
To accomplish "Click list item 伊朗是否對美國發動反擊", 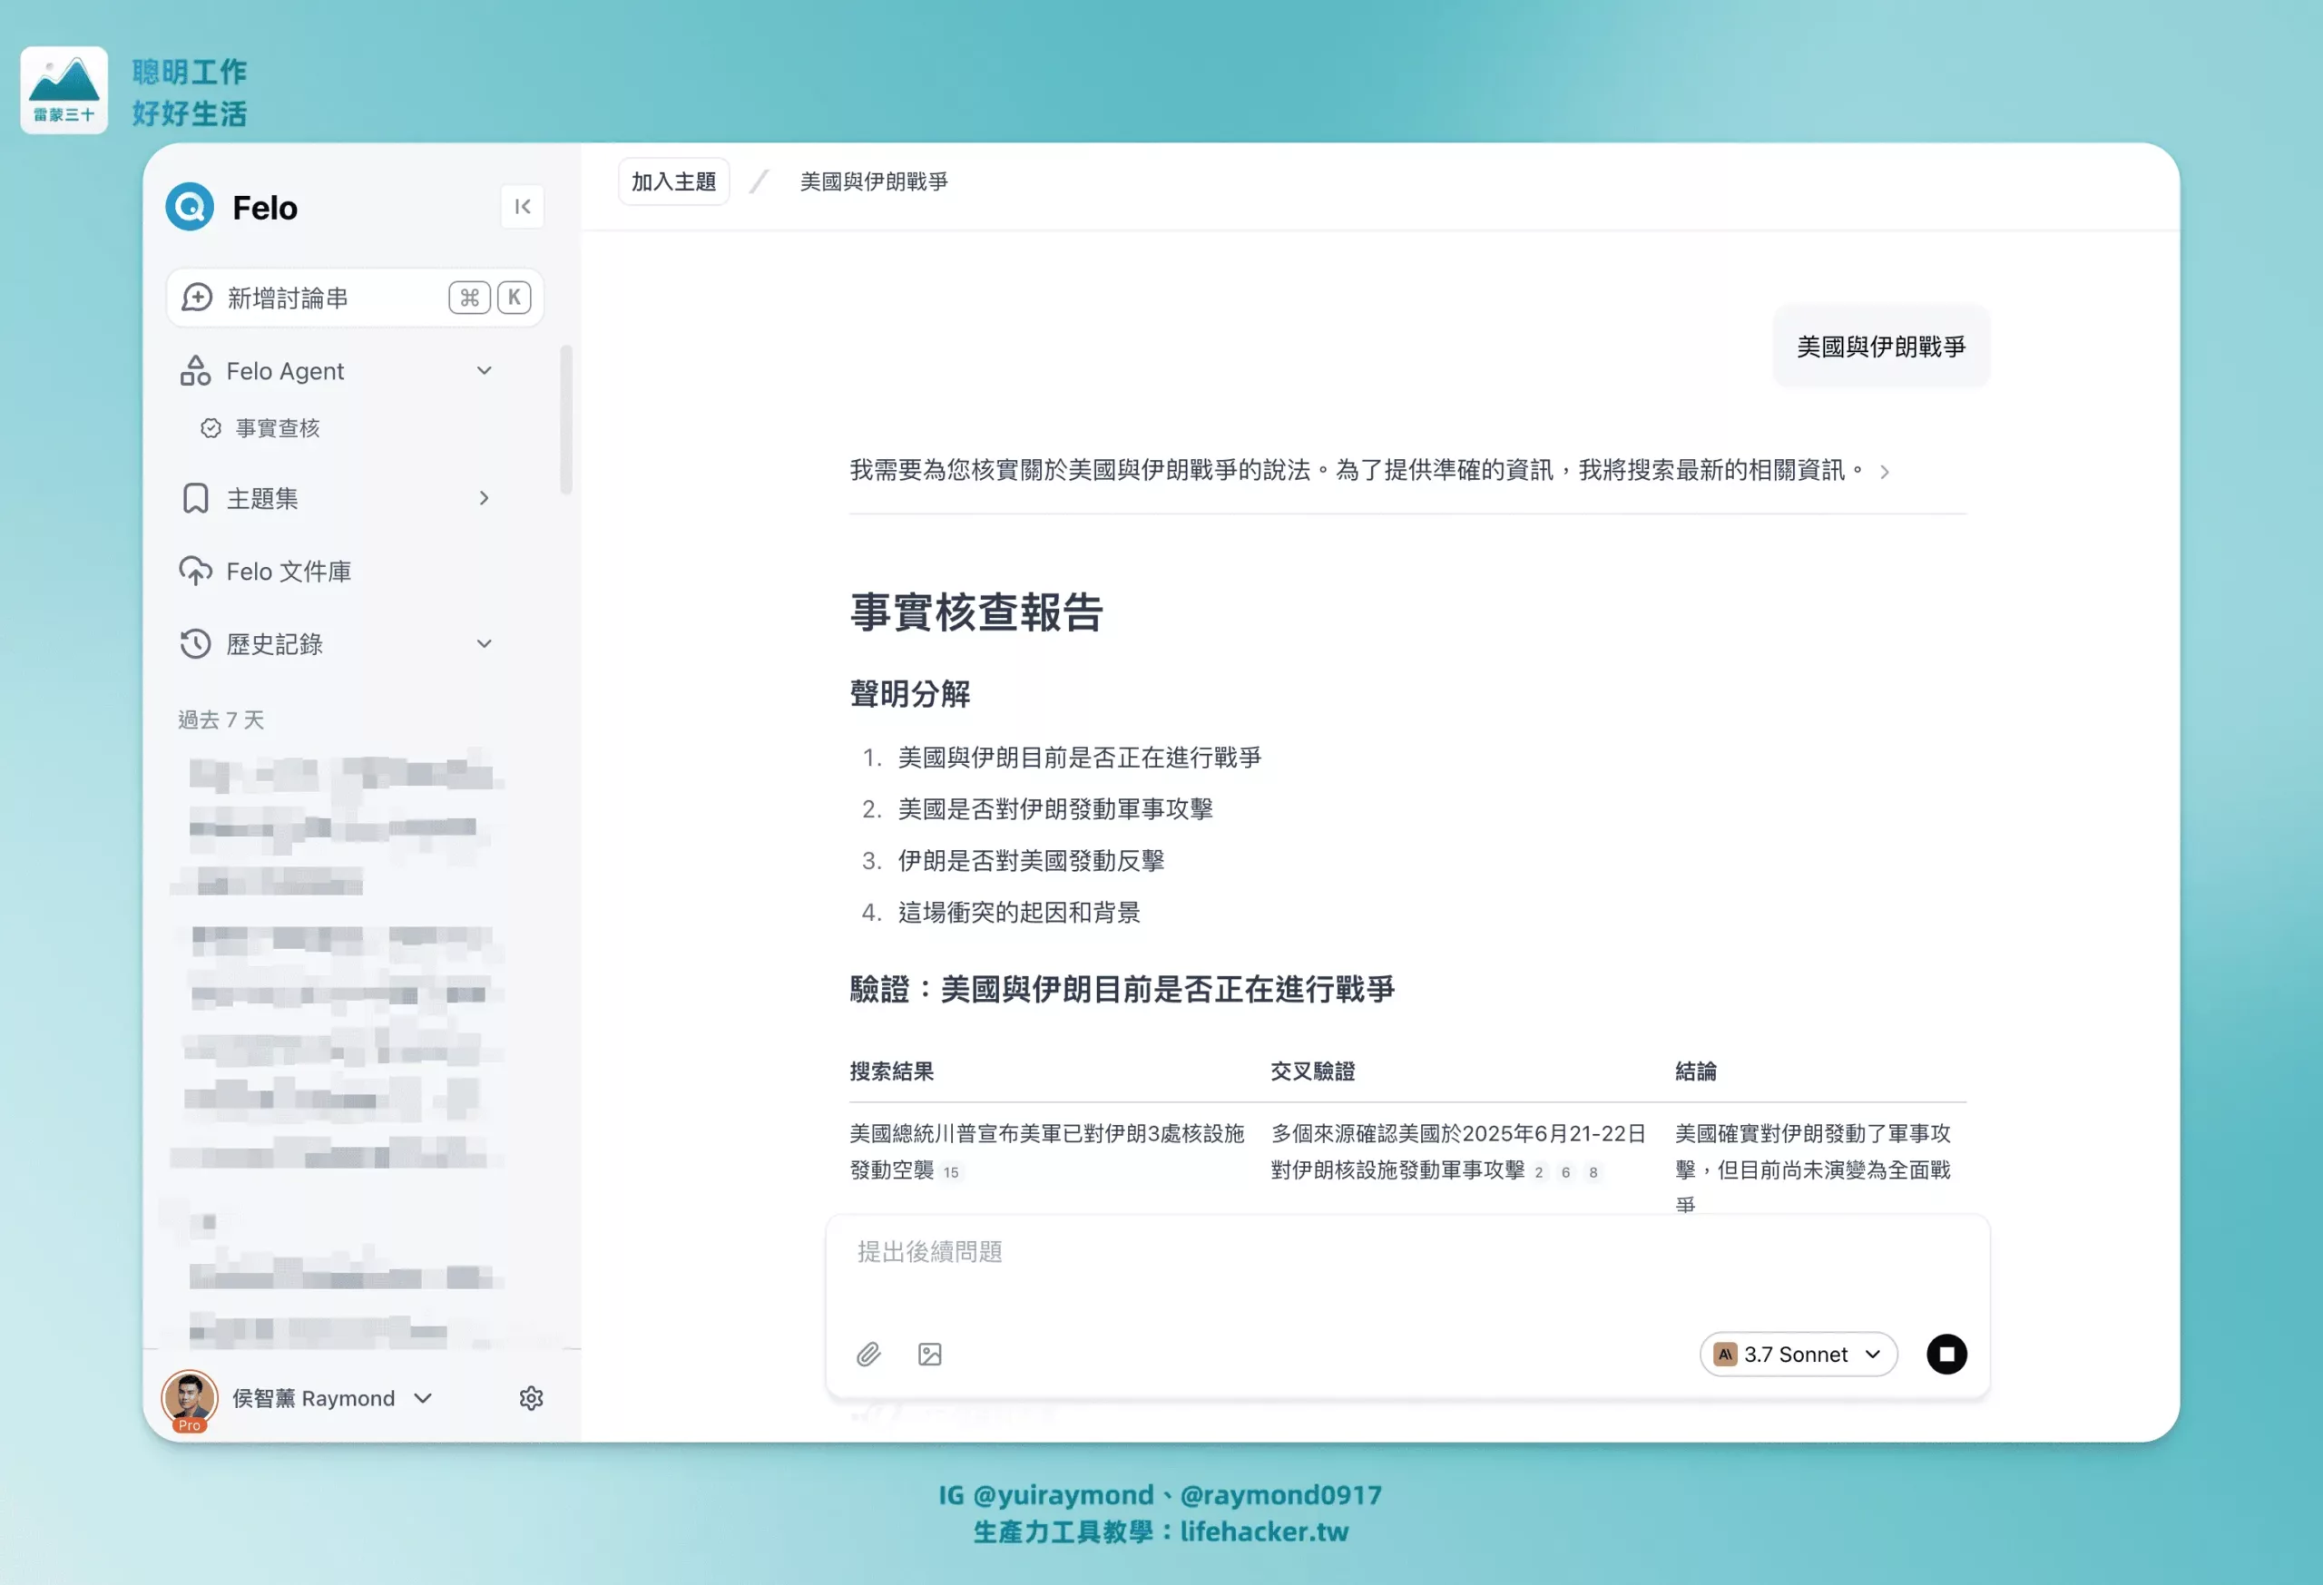I will [1032, 860].
